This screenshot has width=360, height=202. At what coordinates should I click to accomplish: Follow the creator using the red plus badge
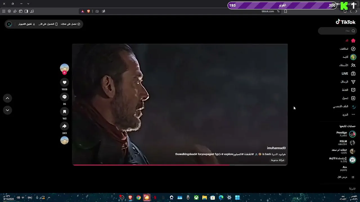click(x=64, y=73)
